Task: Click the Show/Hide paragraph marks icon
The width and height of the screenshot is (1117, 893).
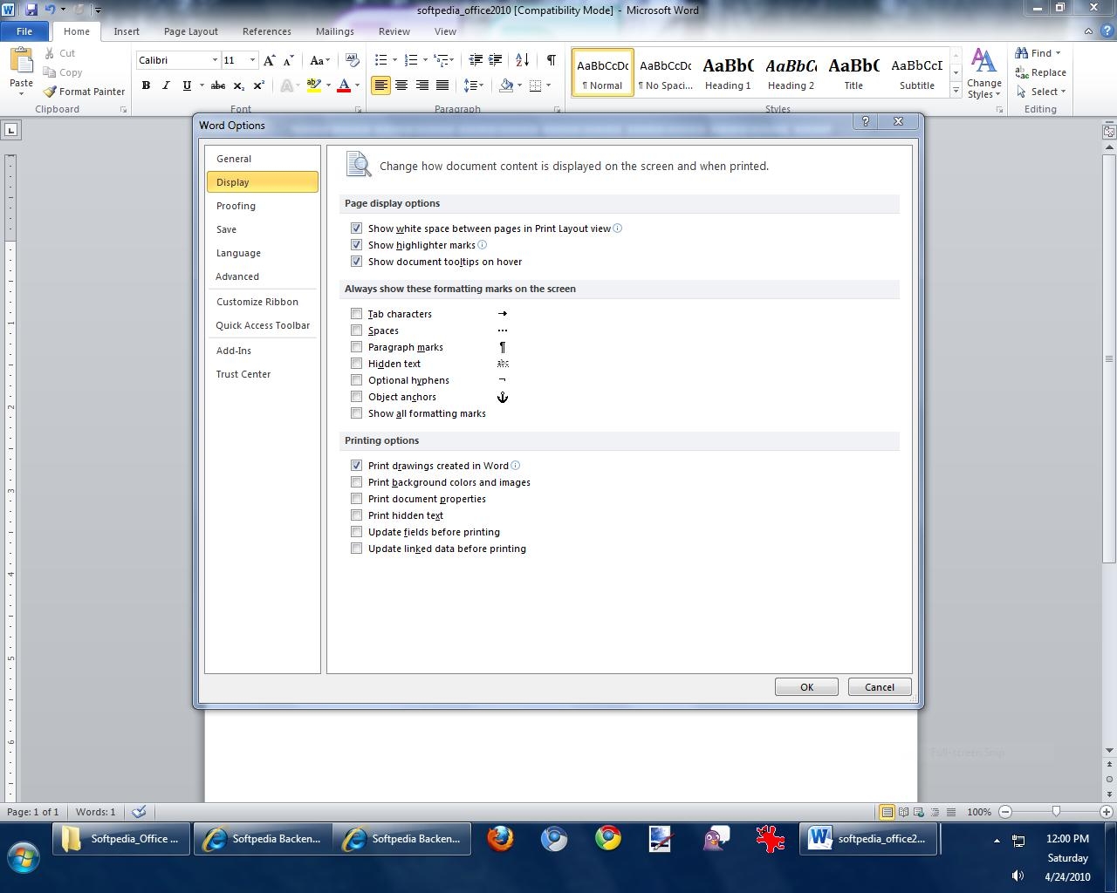Action: pos(551,60)
